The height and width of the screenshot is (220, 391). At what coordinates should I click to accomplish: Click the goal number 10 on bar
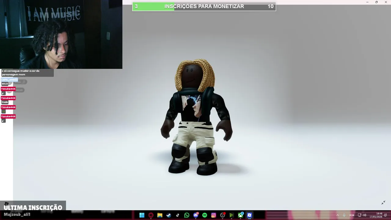pos(270,6)
